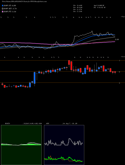This screenshot has width=125, height=165.
Task: Select the 'DOW MT: 5.74' label
Action: tap(10, 9)
